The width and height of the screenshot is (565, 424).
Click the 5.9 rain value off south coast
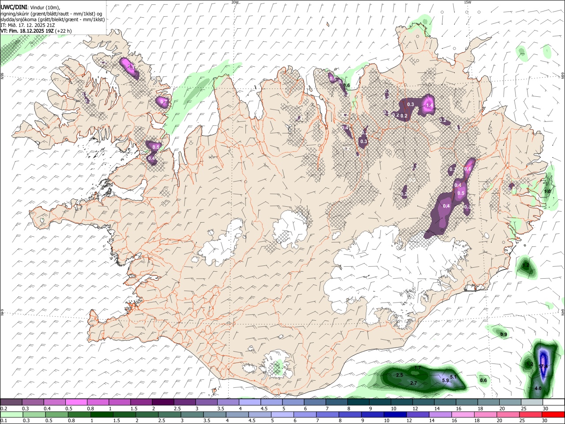click(x=445, y=380)
